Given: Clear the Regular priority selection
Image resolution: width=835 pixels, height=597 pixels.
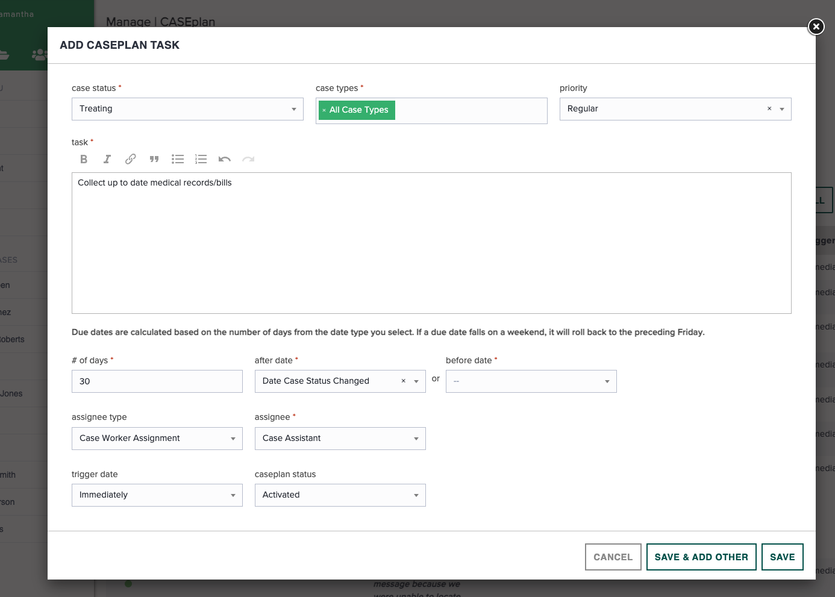Looking at the screenshot, I should click(769, 109).
